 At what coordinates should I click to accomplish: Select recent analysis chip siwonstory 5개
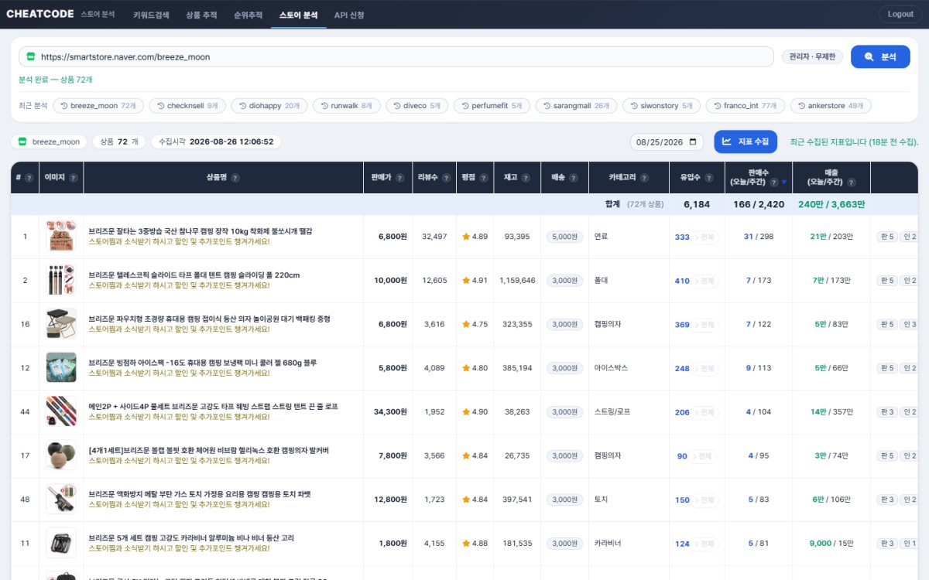click(x=661, y=106)
